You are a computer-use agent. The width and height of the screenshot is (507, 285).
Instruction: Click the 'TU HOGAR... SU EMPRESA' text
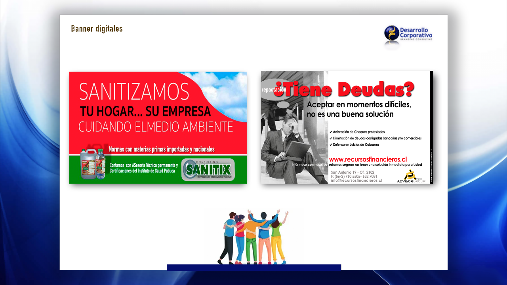point(145,111)
